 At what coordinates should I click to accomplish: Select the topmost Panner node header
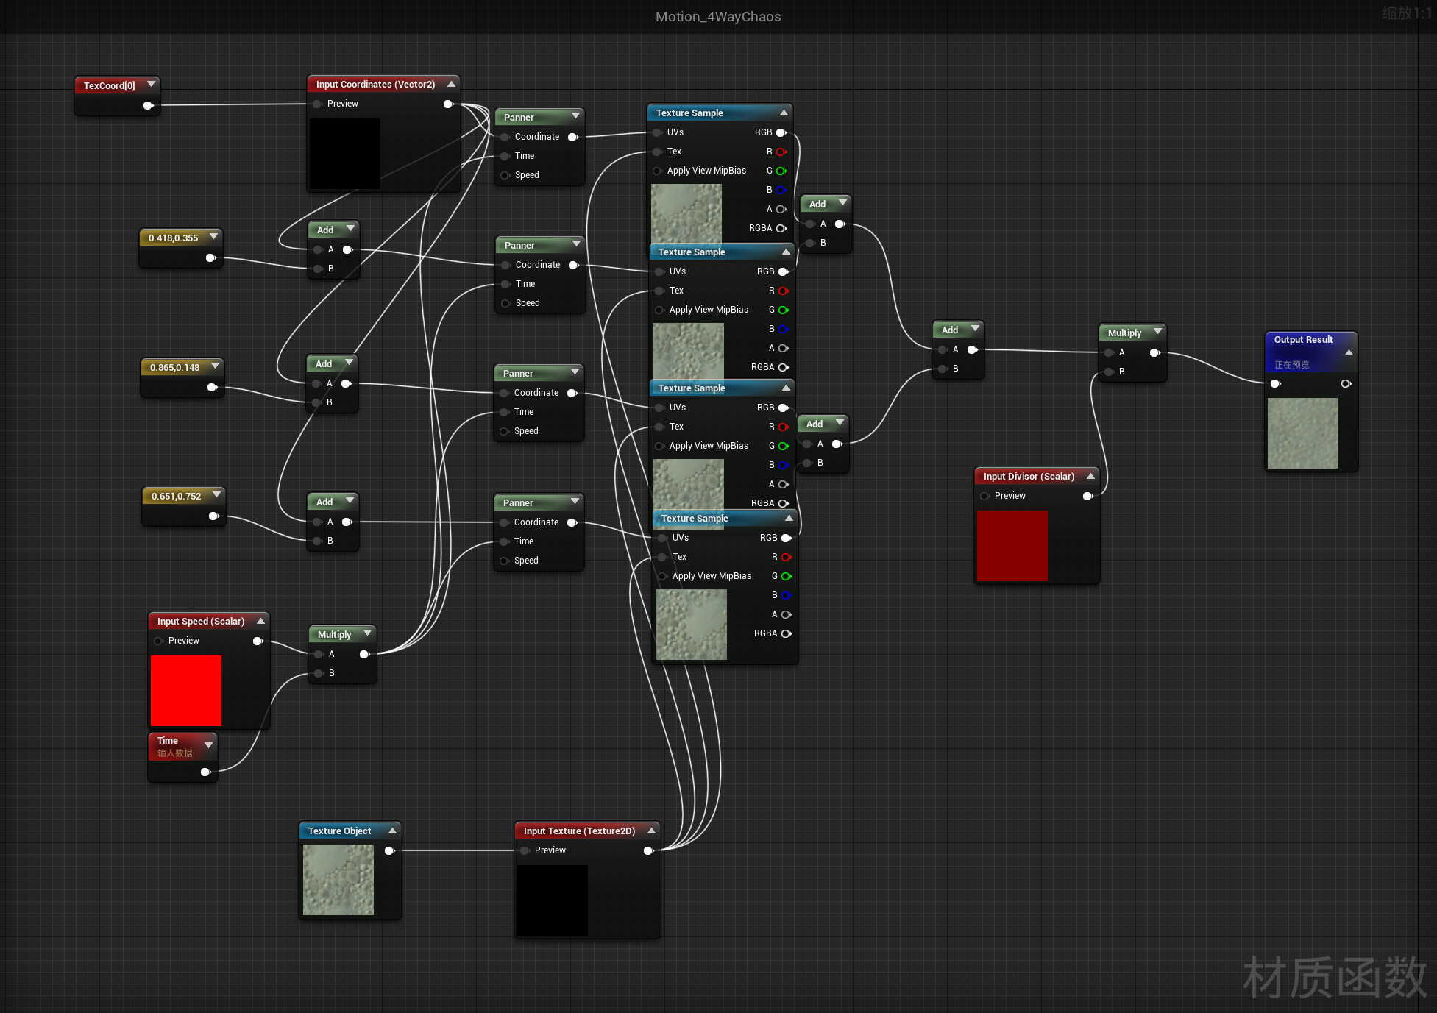[530, 117]
